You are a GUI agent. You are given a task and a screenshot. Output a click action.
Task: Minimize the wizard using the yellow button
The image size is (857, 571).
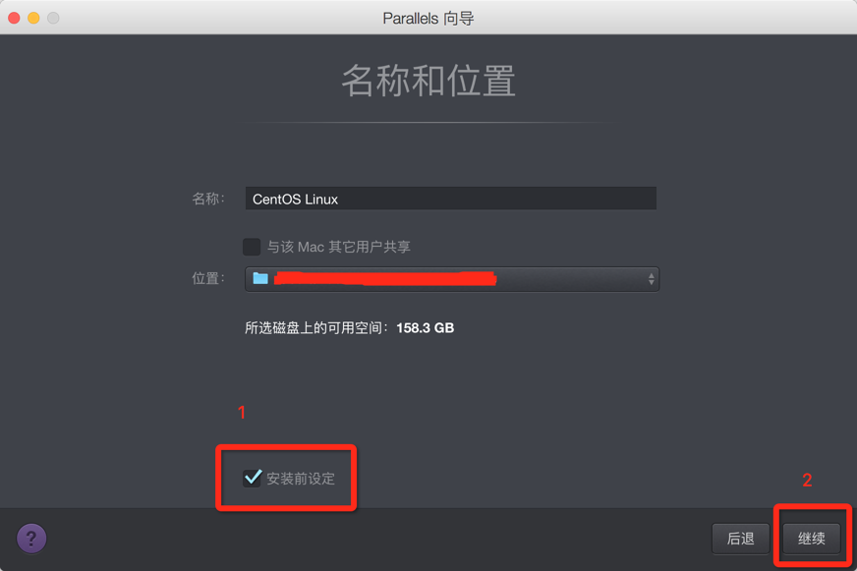[x=33, y=18]
